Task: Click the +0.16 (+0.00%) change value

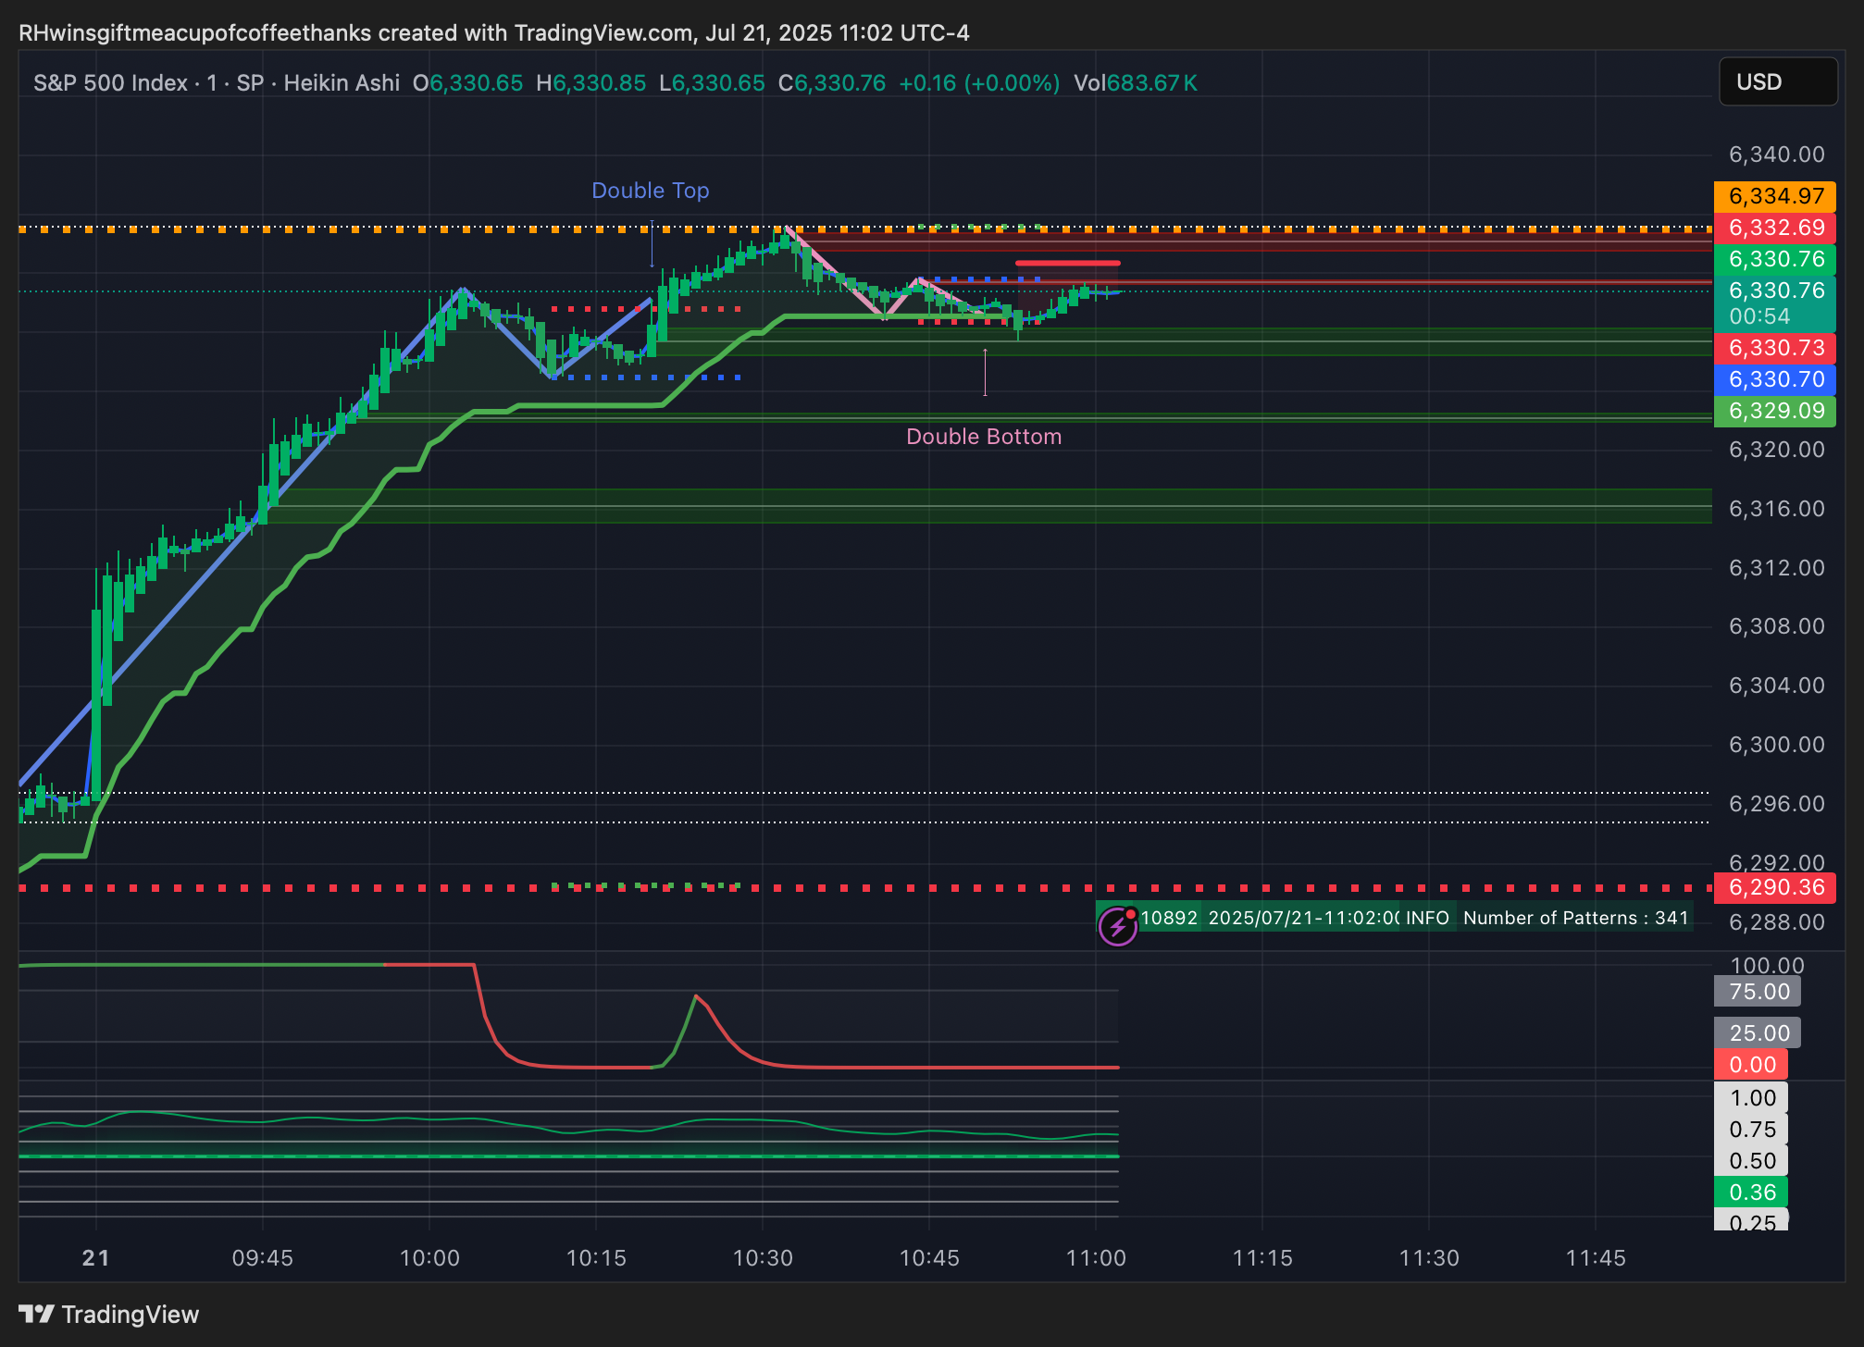Action: [x=979, y=83]
